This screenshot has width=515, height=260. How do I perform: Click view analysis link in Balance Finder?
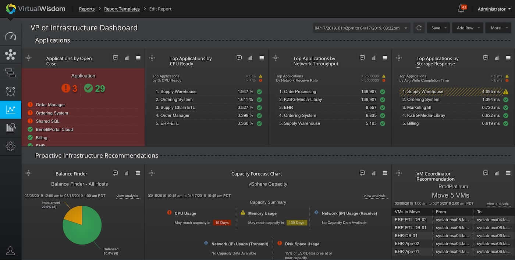coord(127,196)
